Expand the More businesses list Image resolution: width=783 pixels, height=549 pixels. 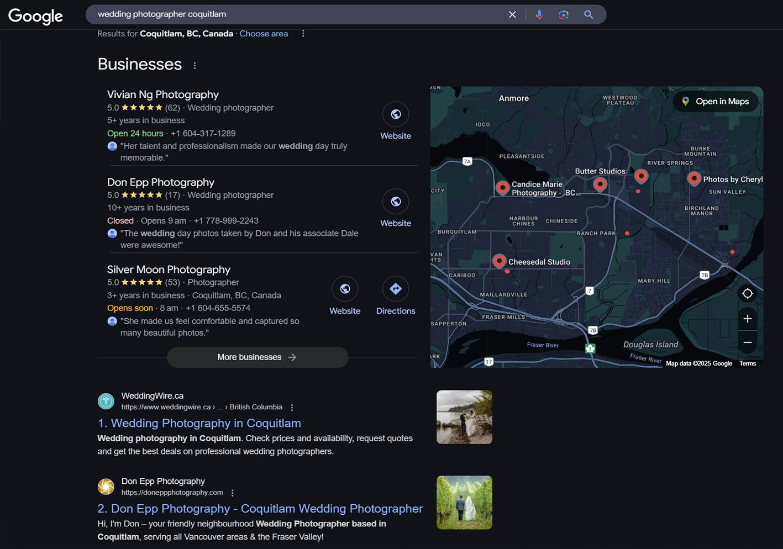258,357
